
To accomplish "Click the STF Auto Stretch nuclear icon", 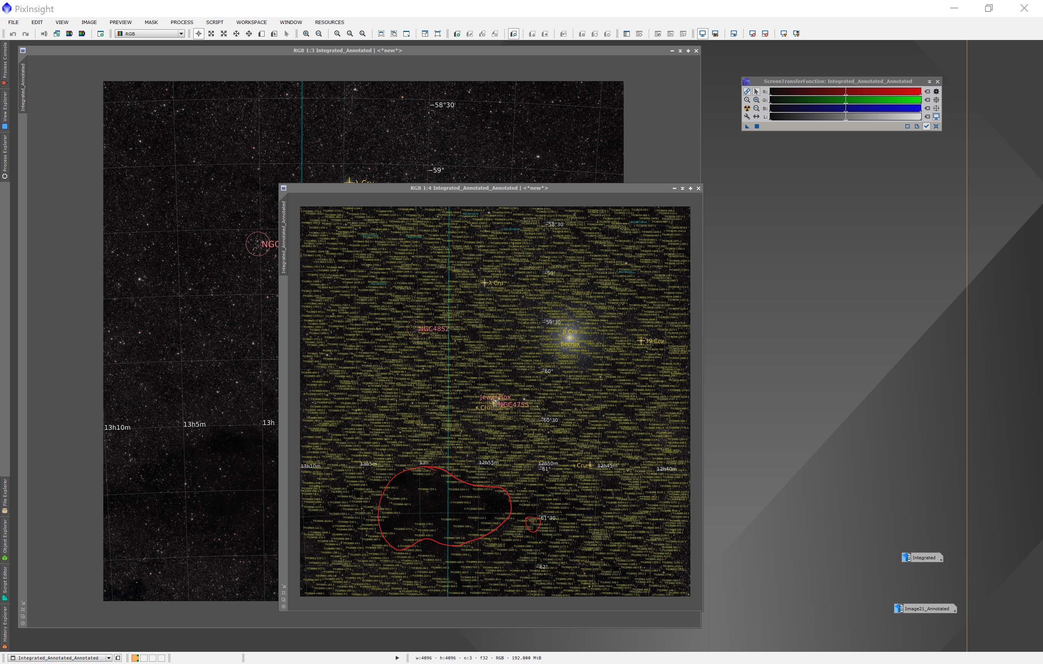I will pyautogui.click(x=747, y=108).
